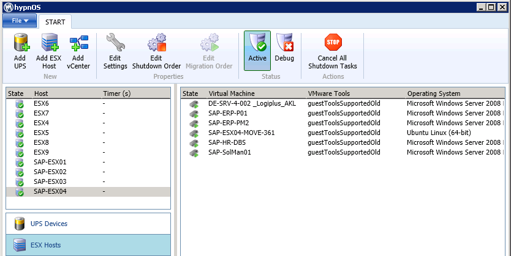The image size is (511, 256).
Task: Click state icon of host ESX4
Action: point(20,124)
